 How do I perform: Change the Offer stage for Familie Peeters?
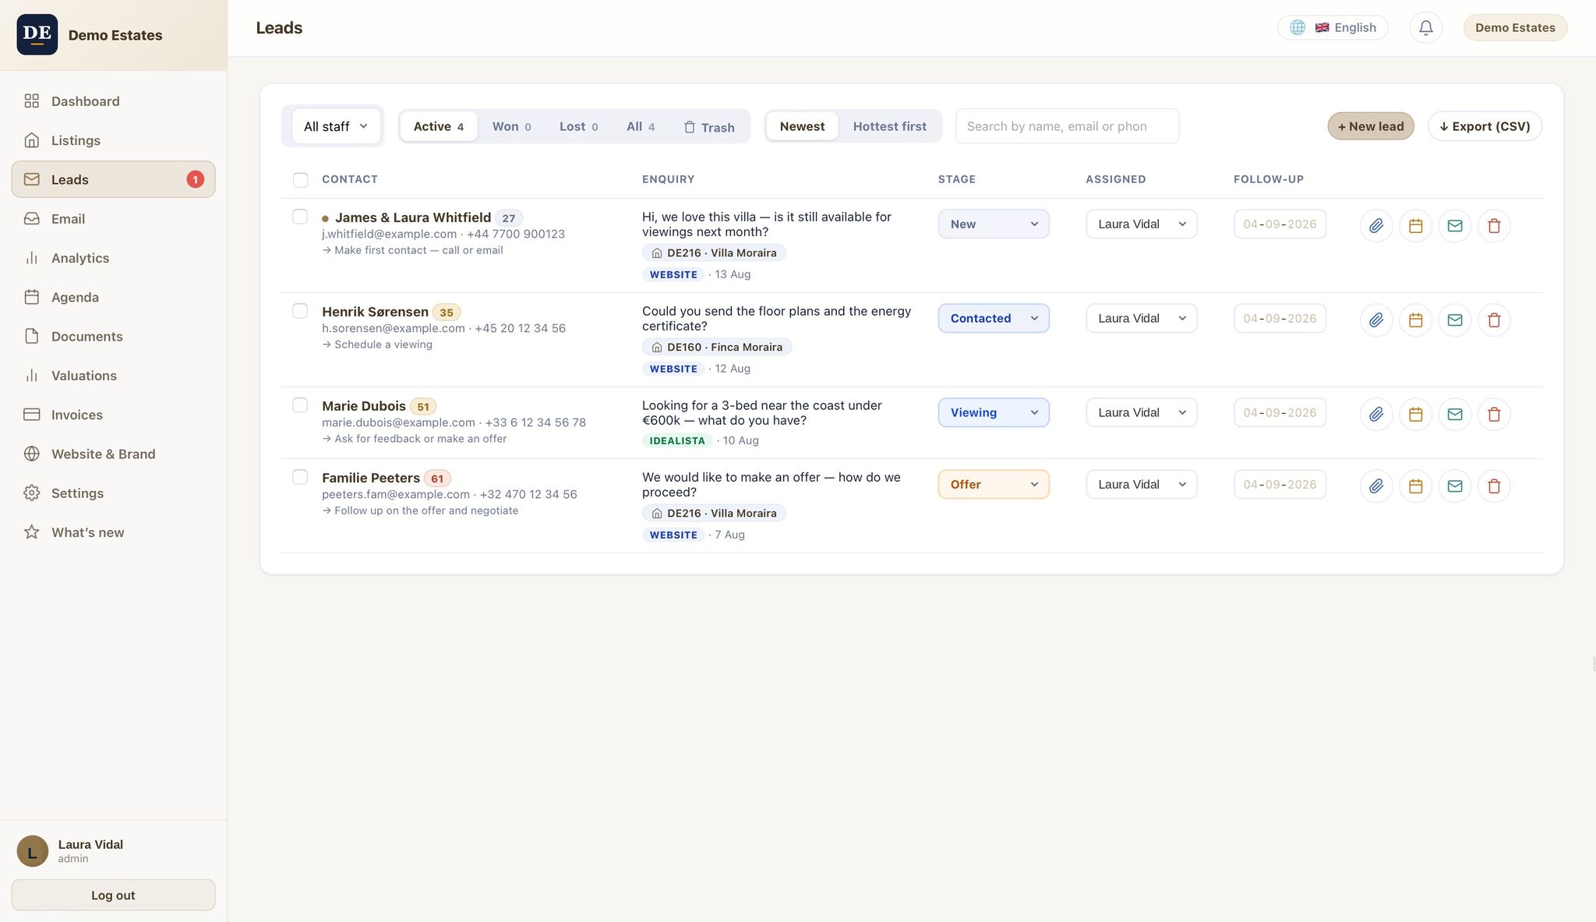coord(994,485)
